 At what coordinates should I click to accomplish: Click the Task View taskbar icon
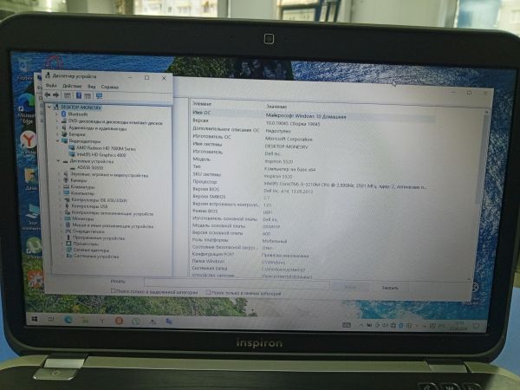51,319
